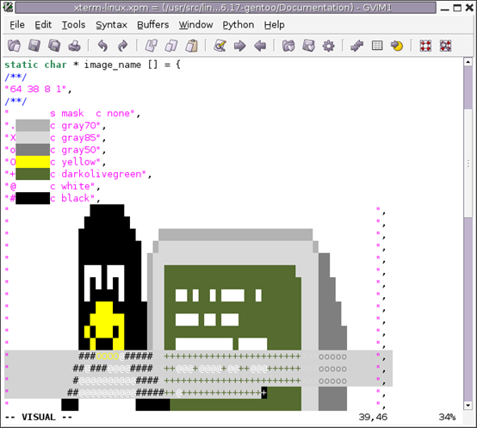This screenshot has height=428, width=477.
Task: Open the Python menu
Action: [x=238, y=25]
